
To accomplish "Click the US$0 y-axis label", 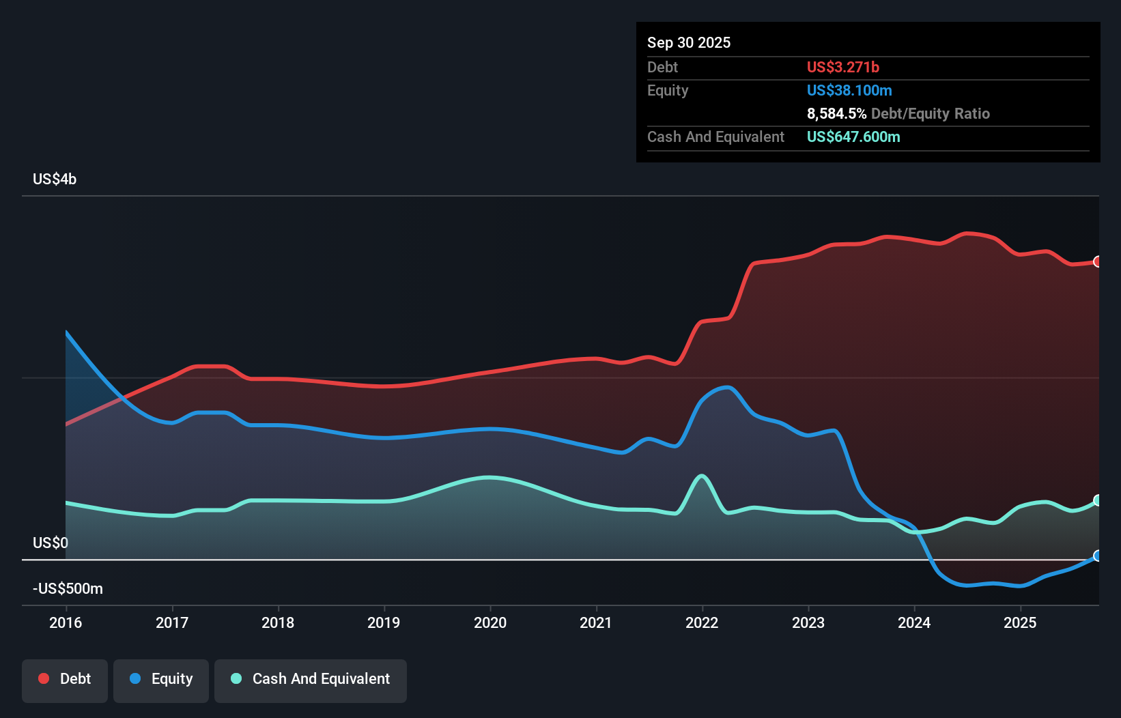I will (x=51, y=543).
